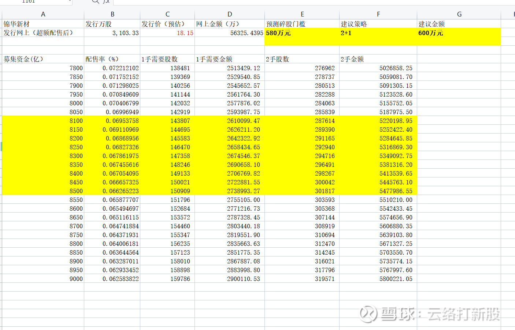Click the cell containing 锦华新材
This screenshot has width=515, height=330.
tap(43, 24)
